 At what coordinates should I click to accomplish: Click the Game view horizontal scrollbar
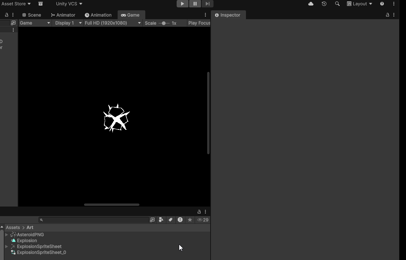112,205
